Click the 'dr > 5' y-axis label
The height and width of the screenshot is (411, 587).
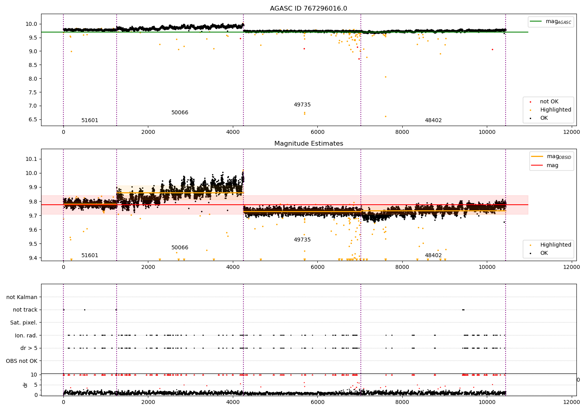[x=29, y=348]
